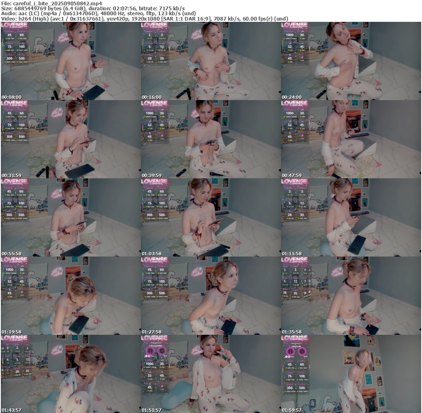422x413 pixels.
Task: Select the thumbnail stamped 00:24:00
Action: tap(351, 61)
